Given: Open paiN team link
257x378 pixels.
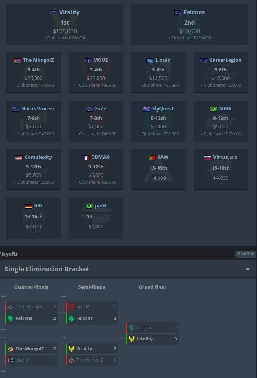Looking at the screenshot, I should 101,205.
